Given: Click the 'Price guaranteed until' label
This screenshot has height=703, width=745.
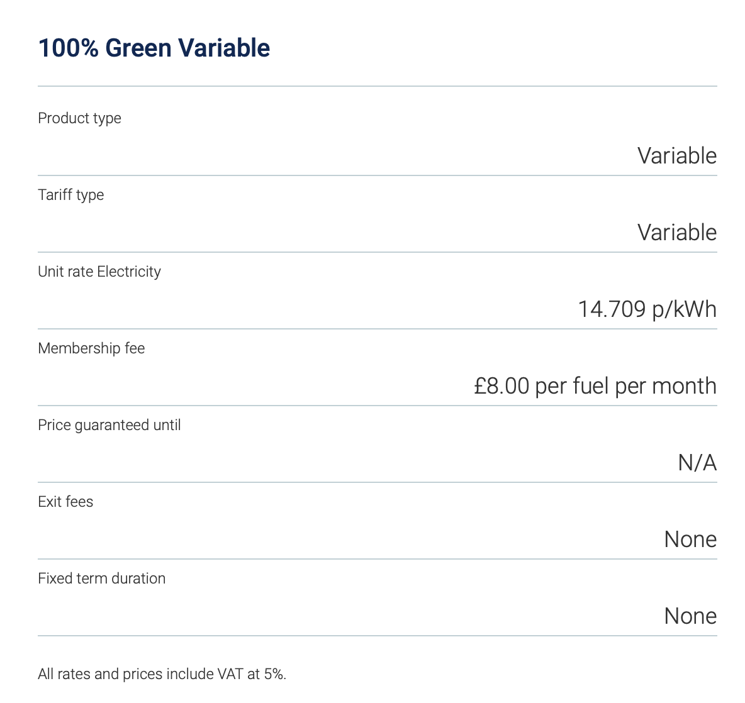Looking at the screenshot, I should click(x=109, y=425).
